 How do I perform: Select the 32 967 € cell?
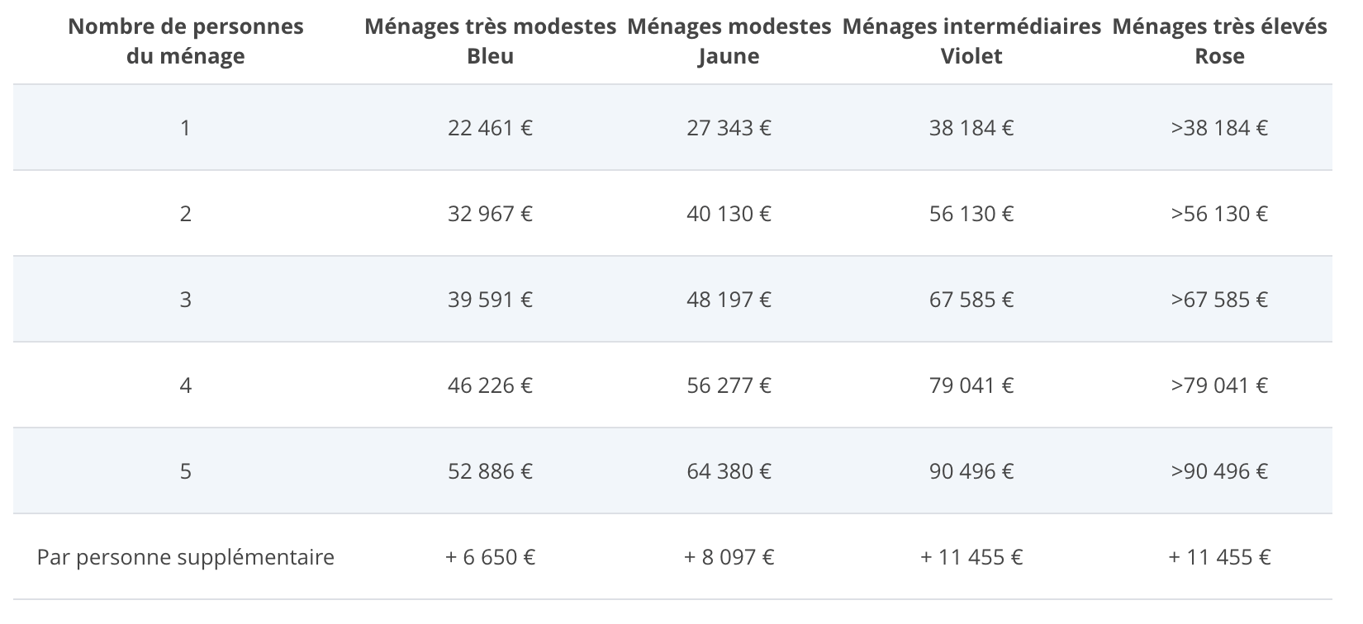[490, 214]
